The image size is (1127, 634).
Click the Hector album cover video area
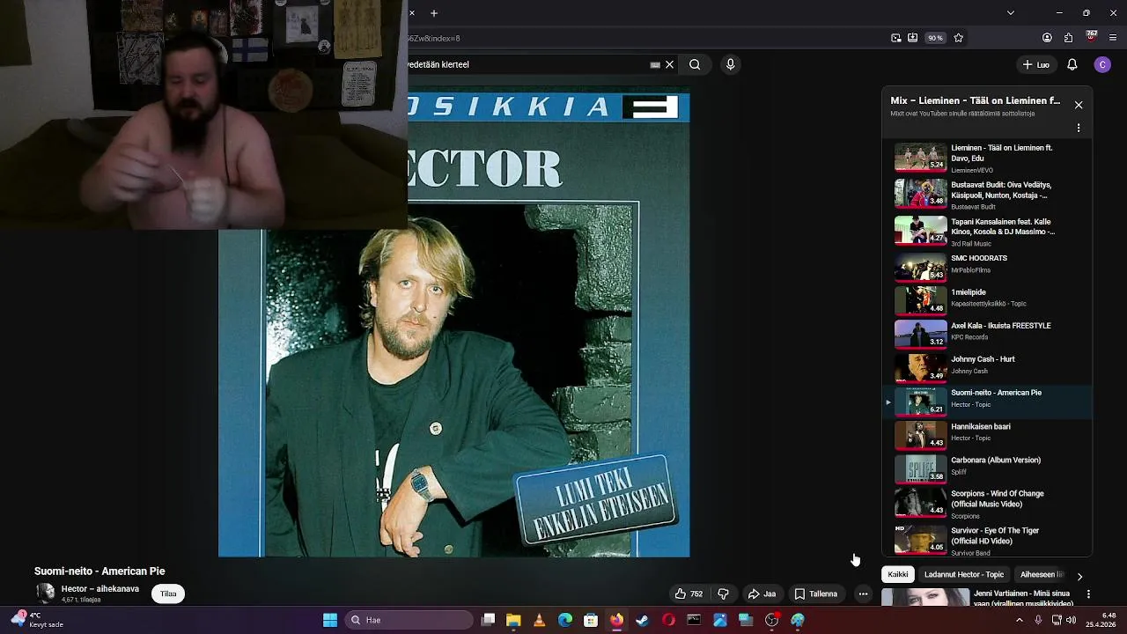click(454, 322)
